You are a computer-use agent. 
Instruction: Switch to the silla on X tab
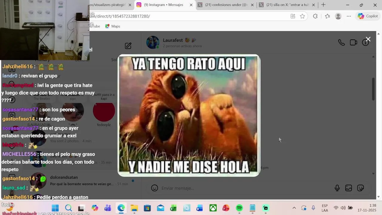[x=288, y=5]
